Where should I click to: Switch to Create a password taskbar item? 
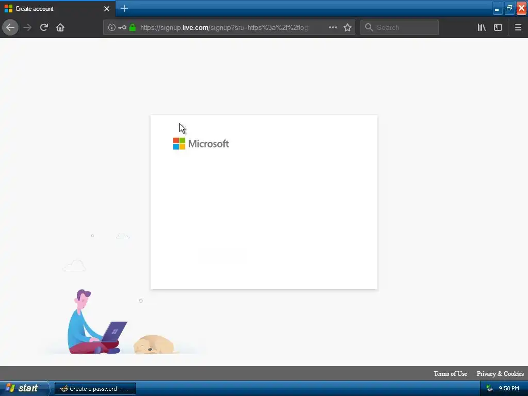tap(95, 389)
